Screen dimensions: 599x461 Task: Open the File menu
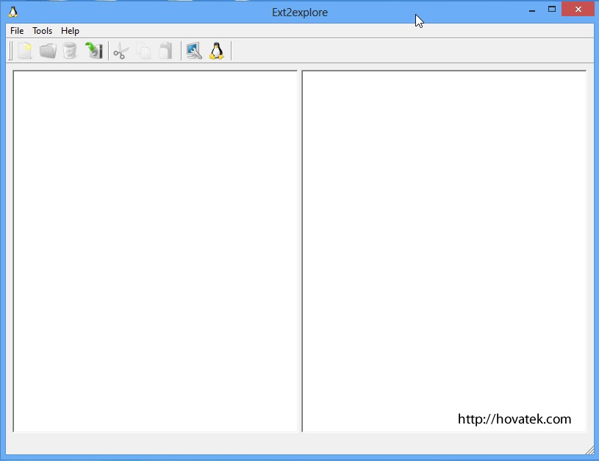pyautogui.click(x=17, y=31)
